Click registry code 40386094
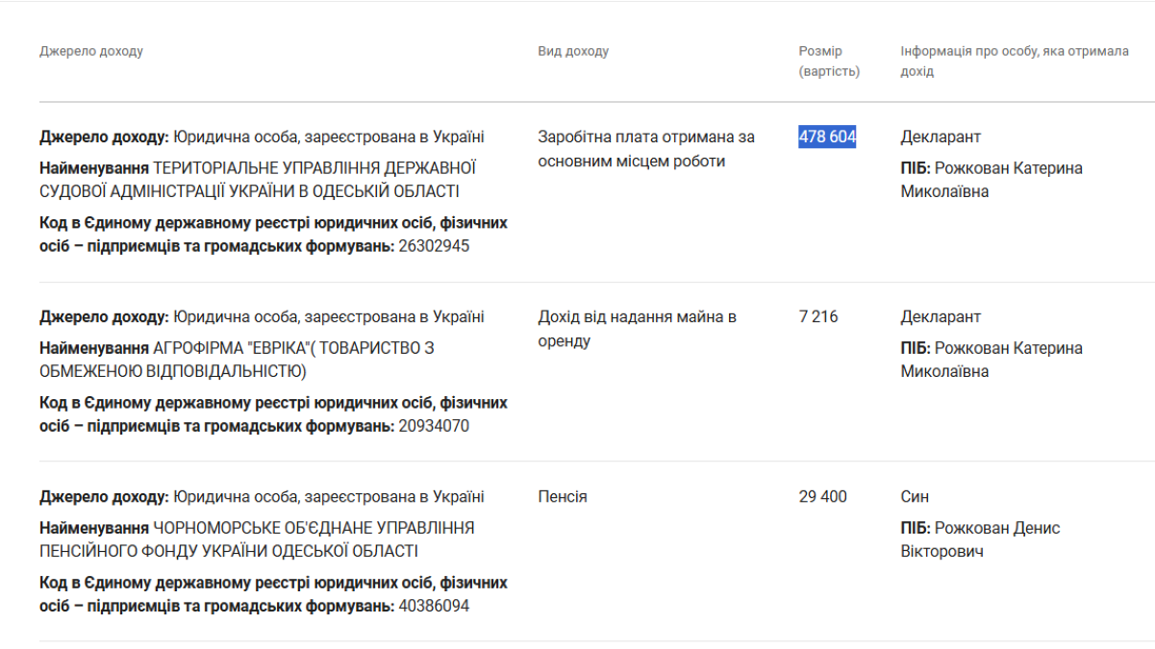This screenshot has width=1155, height=649. [x=434, y=606]
